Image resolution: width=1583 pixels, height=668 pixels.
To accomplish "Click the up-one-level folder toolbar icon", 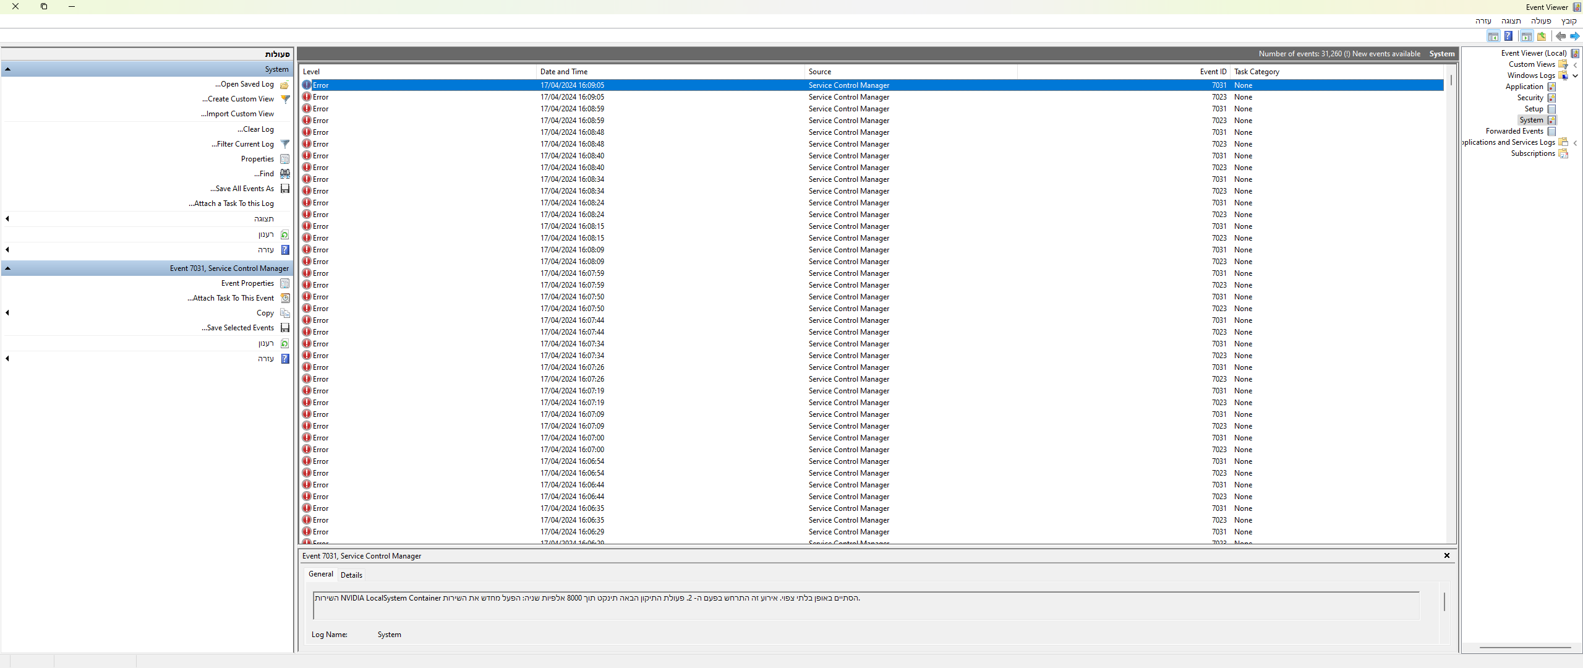I will point(1542,36).
